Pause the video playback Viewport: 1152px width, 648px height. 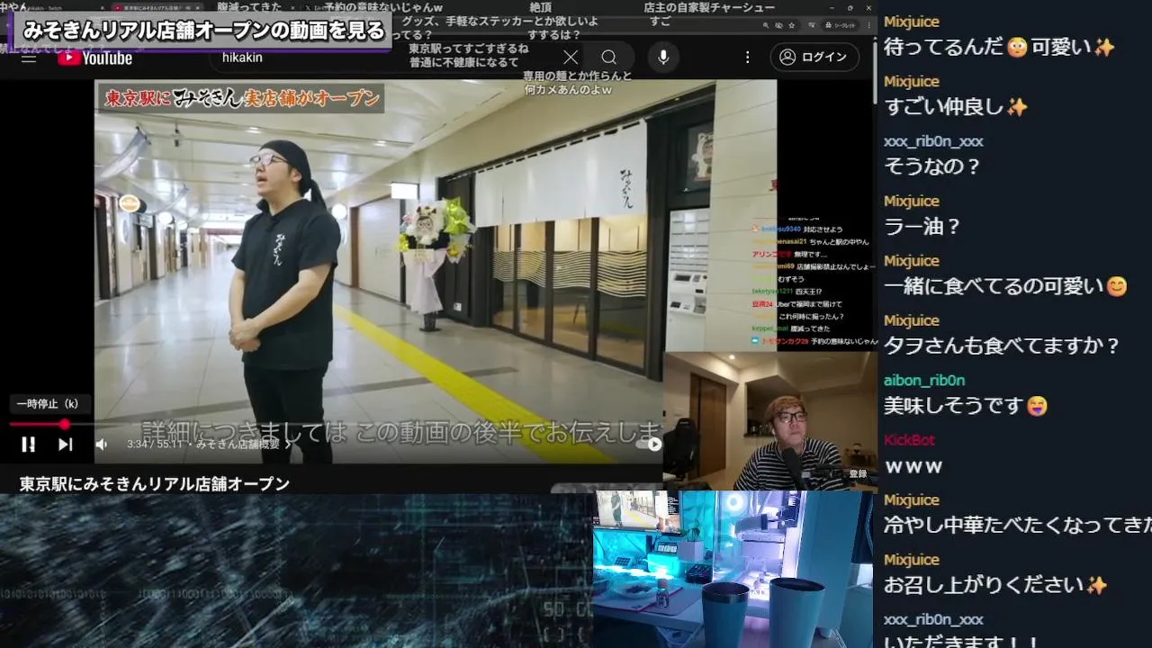(x=29, y=444)
